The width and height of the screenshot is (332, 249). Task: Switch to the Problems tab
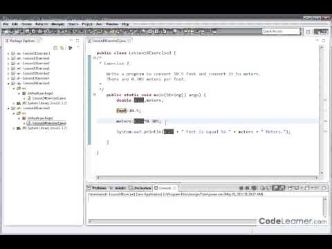point(97,188)
